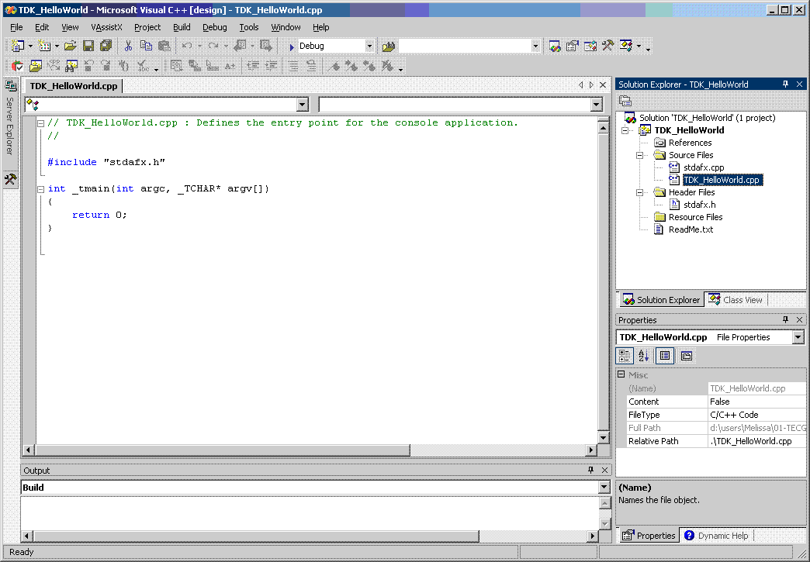810x562 pixels.
Task: Open Solution Explorer from the top toolbar icon
Action: [555, 46]
